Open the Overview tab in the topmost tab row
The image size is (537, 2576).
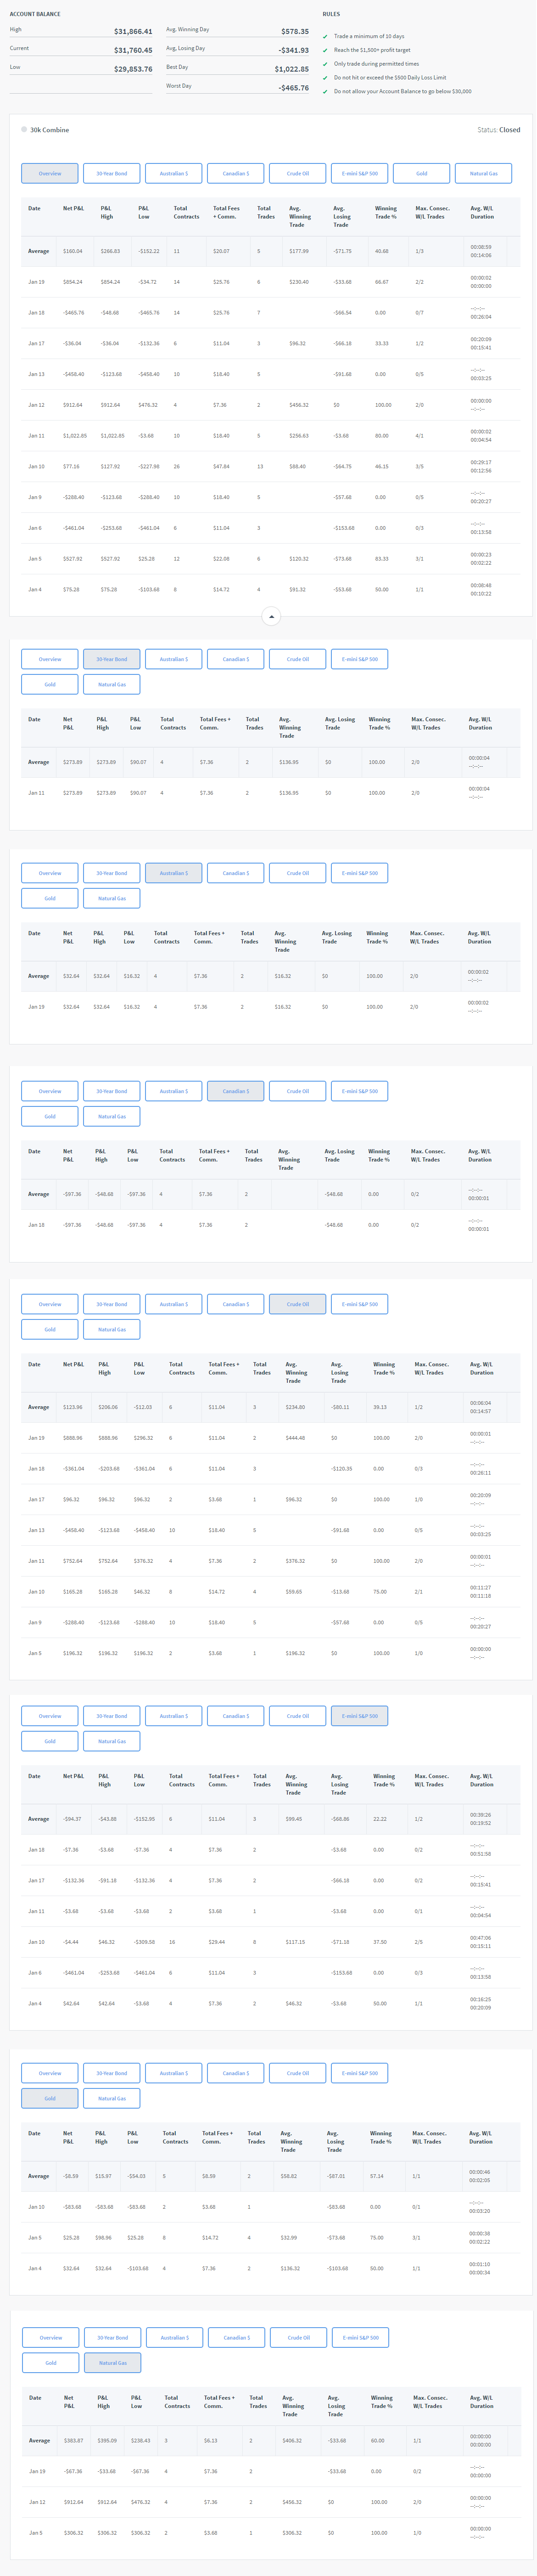(50, 173)
